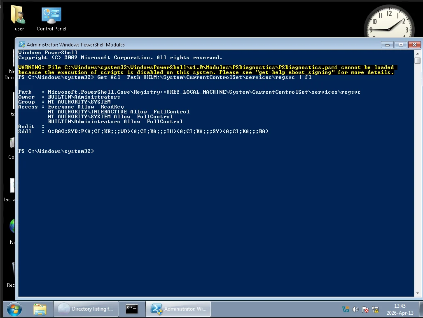
Task: Click the Show desktop strip beside the clock
Action: 421,309
